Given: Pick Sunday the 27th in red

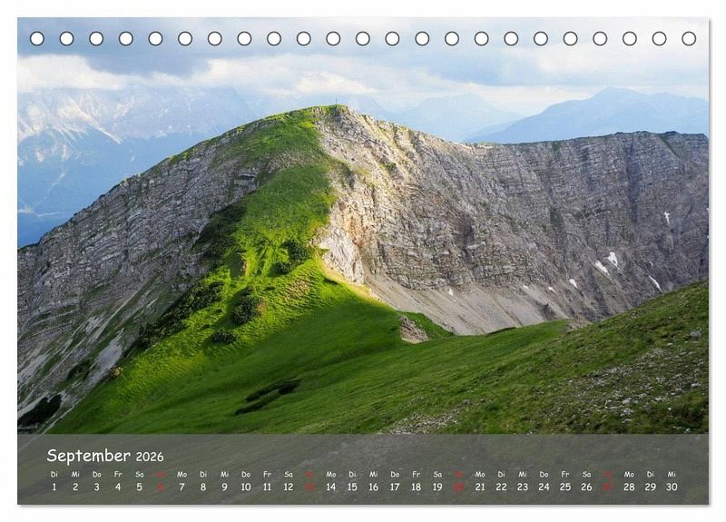Looking at the screenshot, I should tap(607, 487).
